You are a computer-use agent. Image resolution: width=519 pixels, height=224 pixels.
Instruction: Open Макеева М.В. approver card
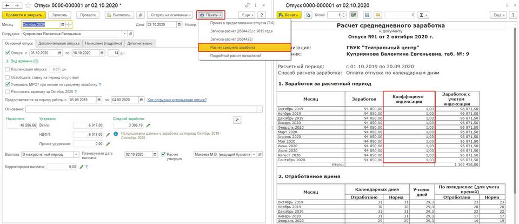[x=260, y=154]
